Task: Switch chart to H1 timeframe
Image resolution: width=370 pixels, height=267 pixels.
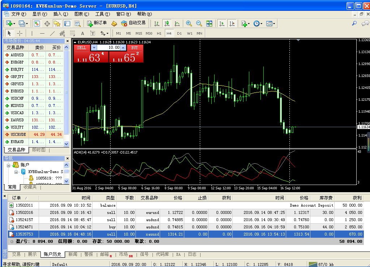Action: tap(159, 34)
